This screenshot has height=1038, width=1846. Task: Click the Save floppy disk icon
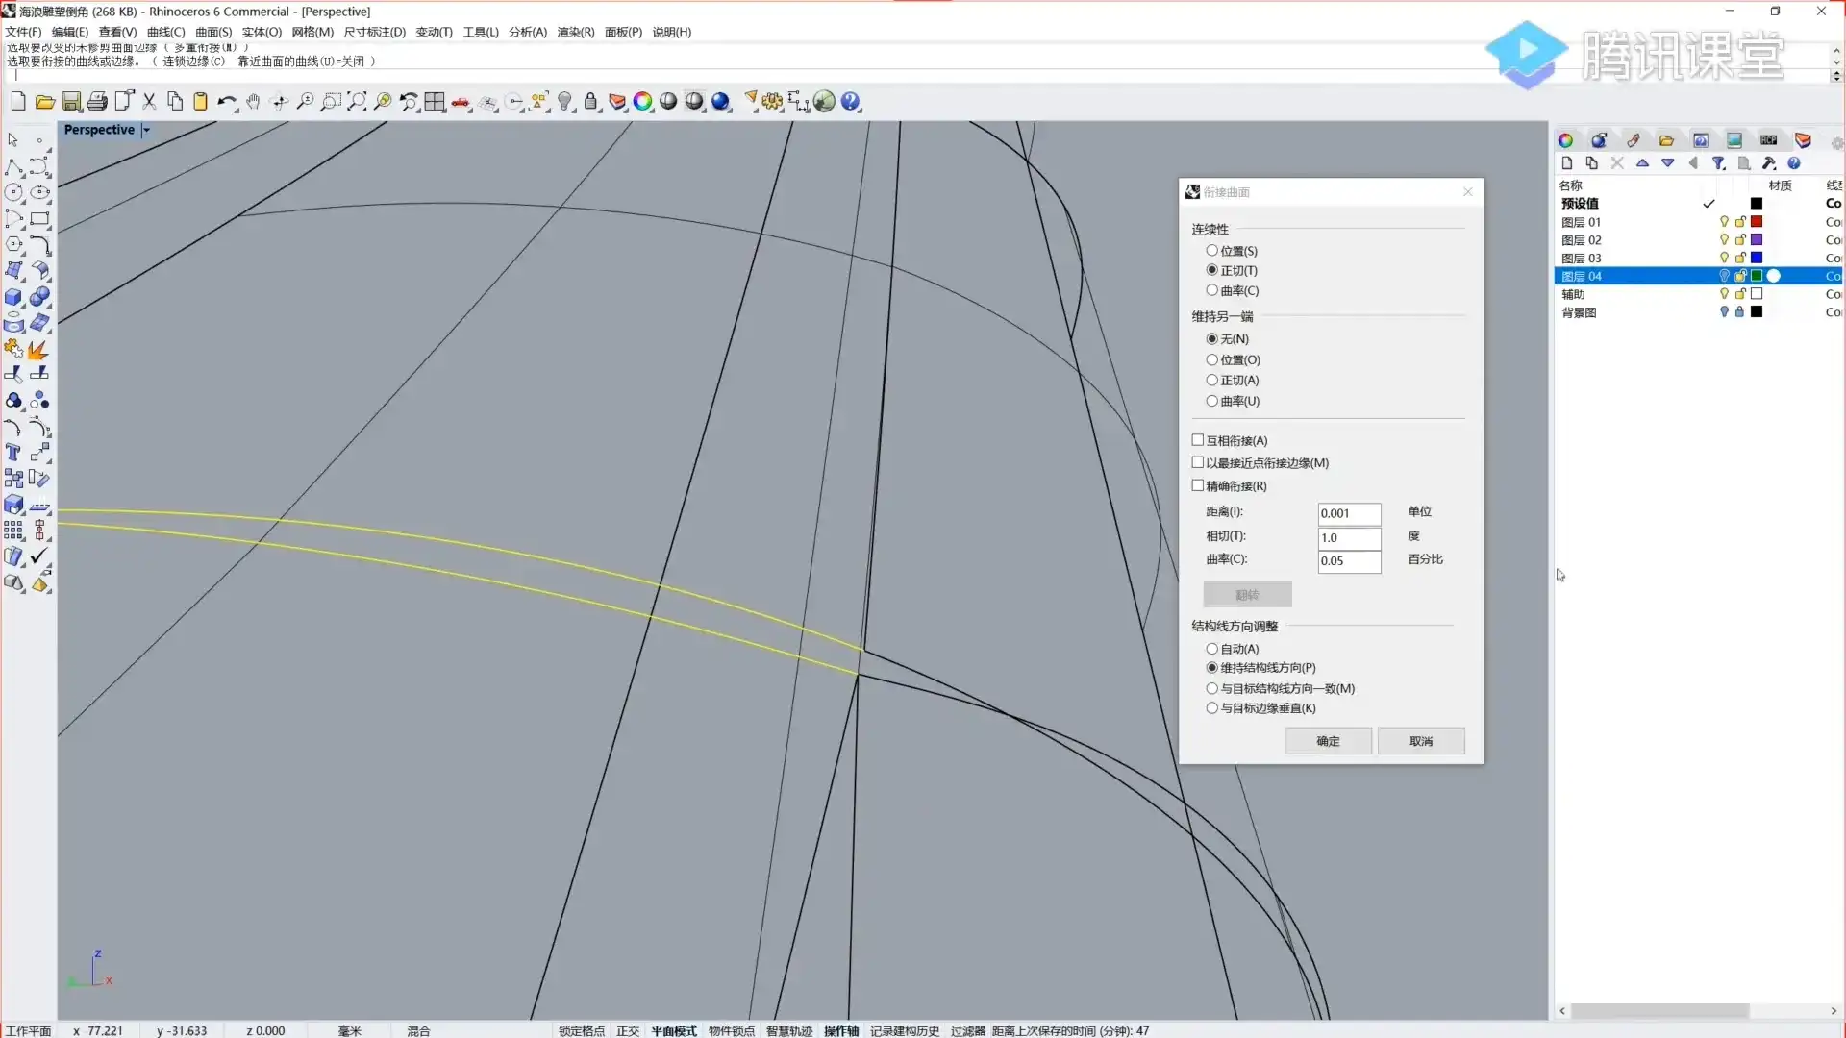71,102
